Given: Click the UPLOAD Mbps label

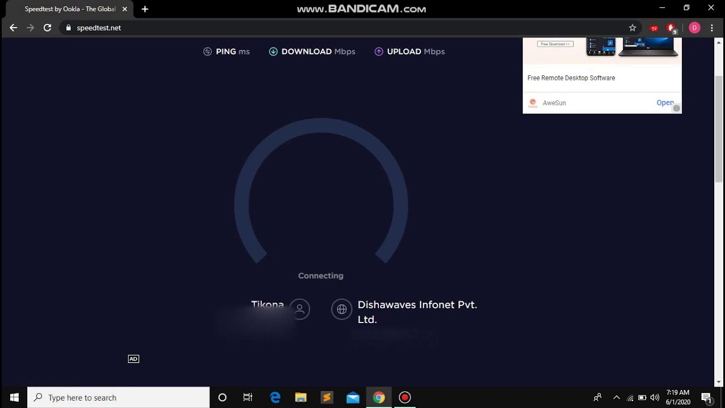Looking at the screenshot, I should click(416, 52).
